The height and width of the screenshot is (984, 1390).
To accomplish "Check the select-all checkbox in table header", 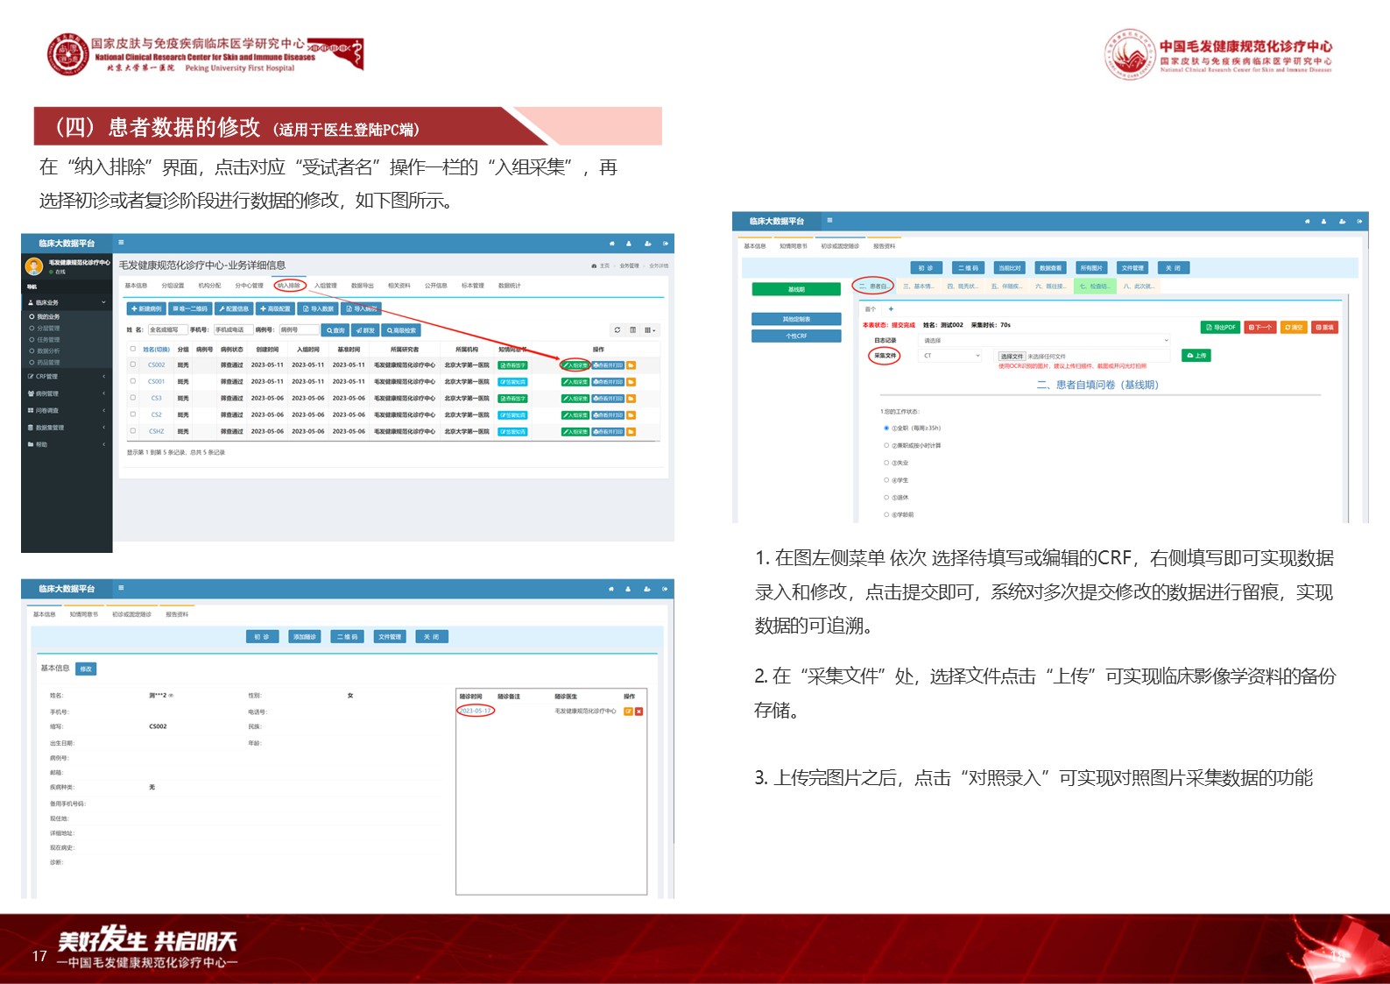I will (x=133, y=349).
